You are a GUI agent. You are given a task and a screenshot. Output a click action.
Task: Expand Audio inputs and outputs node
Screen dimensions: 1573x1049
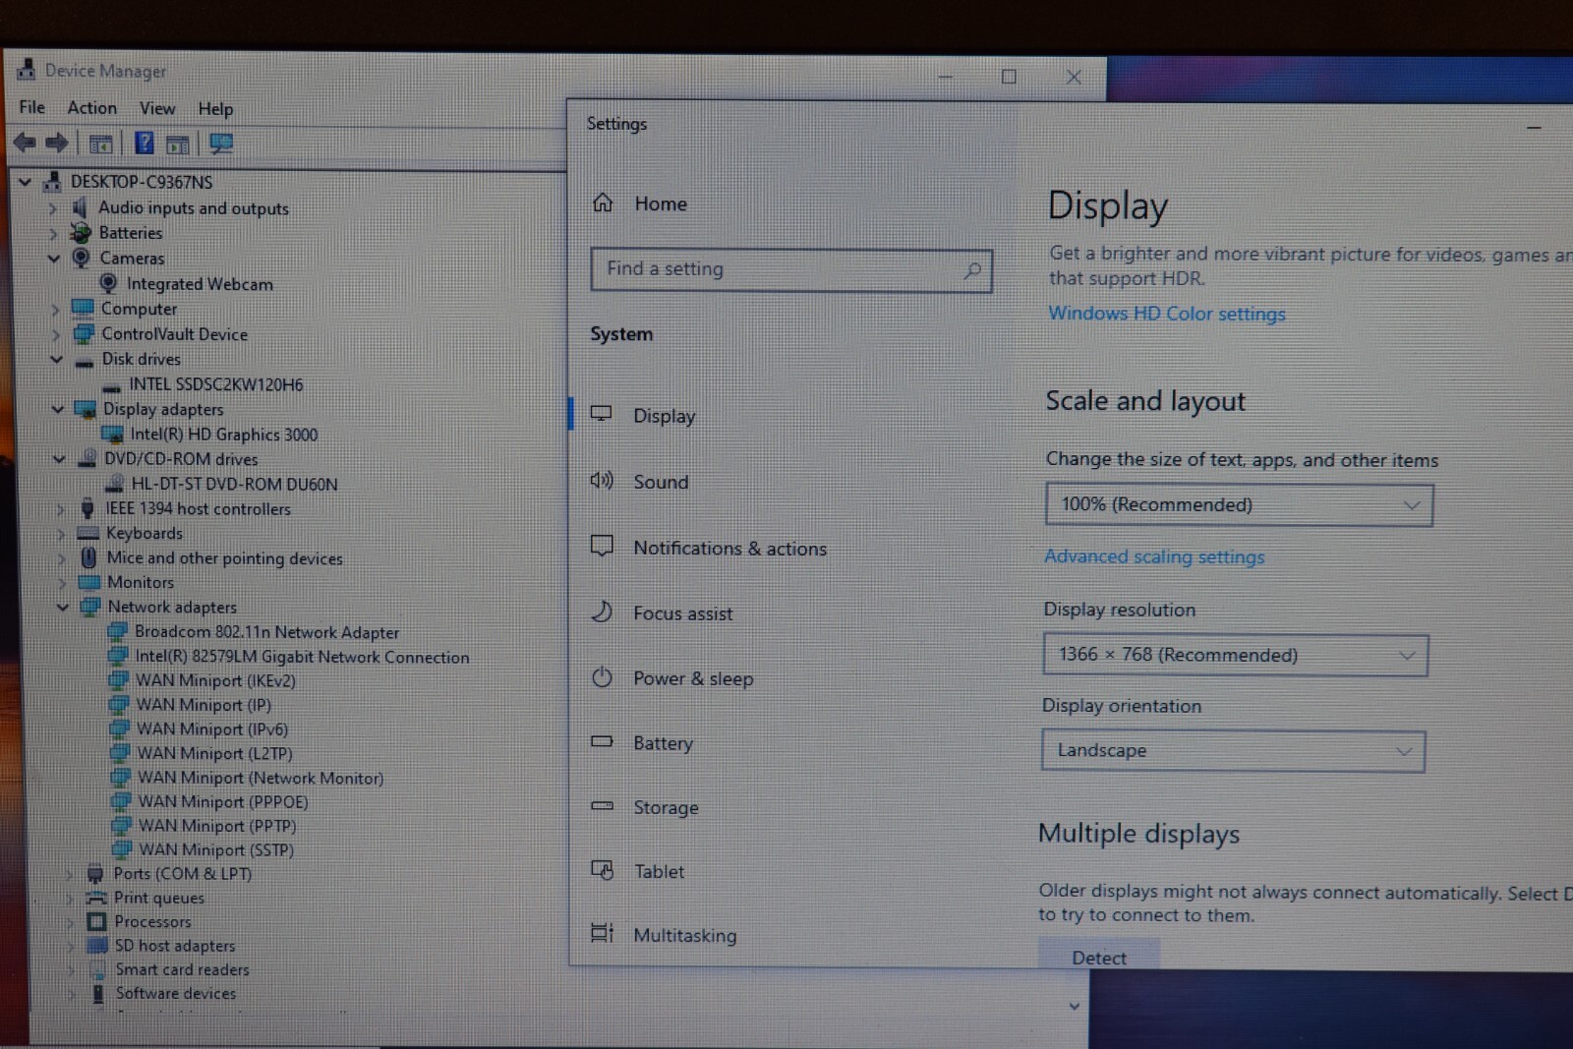click(x=52, y=207)
